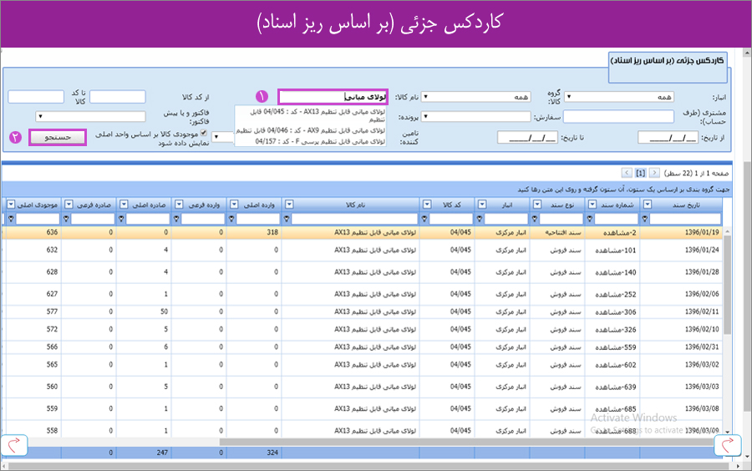Click the تا تاریخ date field

point(527,138)
